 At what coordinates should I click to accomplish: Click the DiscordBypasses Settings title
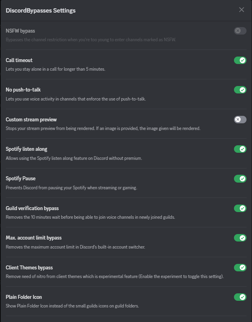tap(41, 11)
